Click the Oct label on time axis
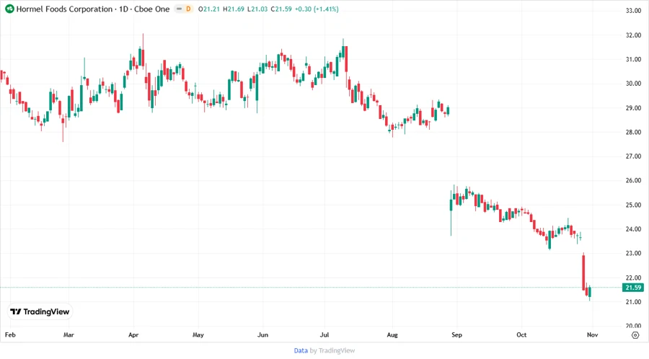The height and width of the screenshot is (359, 649). click(x=521, y=334)
